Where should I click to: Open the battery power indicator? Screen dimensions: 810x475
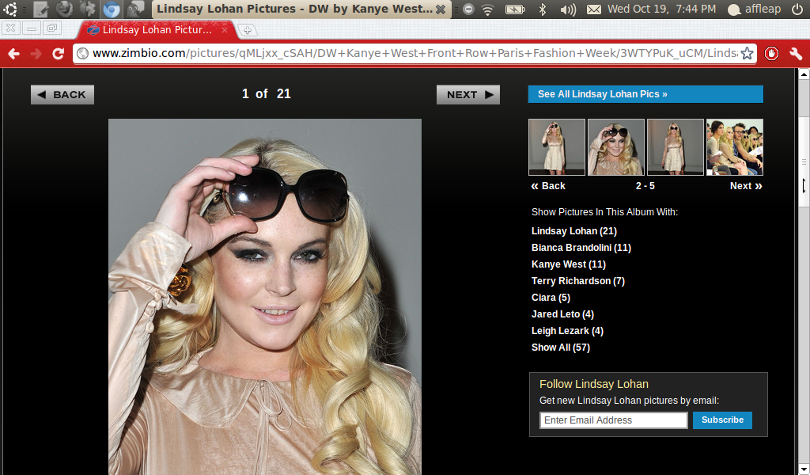[x=515, y=9]
